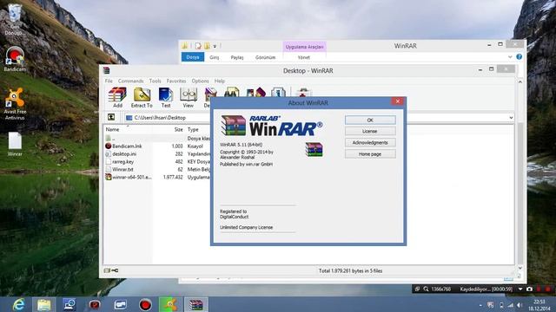This screenshot has height=312, width=556.
Task: Select the desktop.ini file row
Action: (x=157, y=154)
